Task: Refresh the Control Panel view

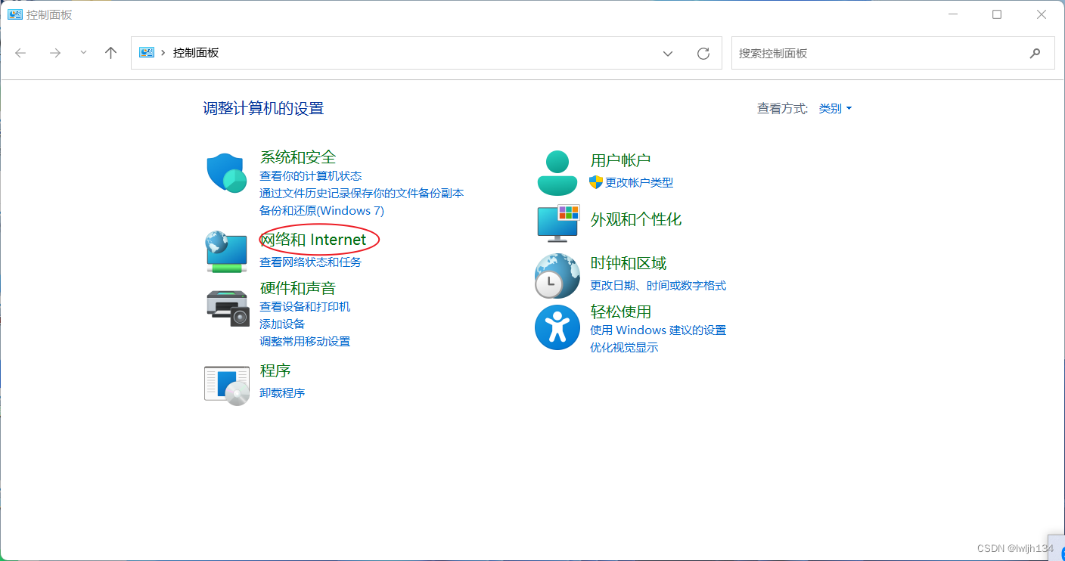Action: (x=703, y=54)
